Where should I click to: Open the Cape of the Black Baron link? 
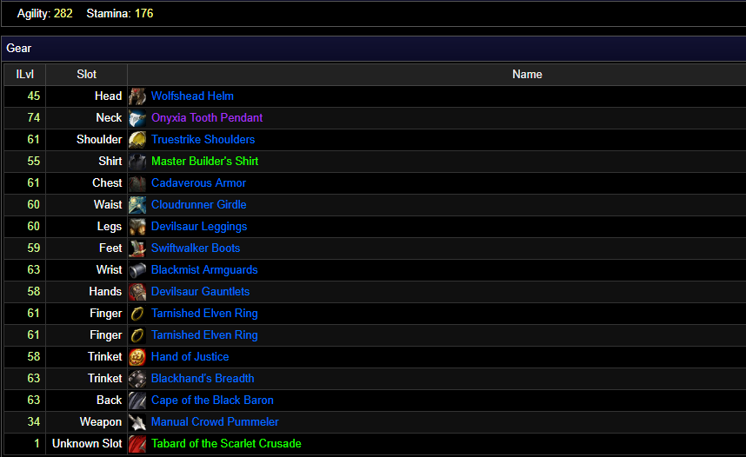pos(212,401)
